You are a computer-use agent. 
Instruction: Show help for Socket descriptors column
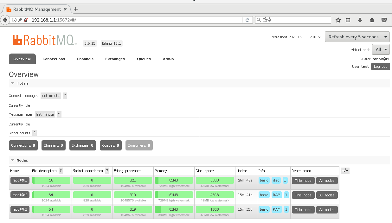[x=107, y=171]
